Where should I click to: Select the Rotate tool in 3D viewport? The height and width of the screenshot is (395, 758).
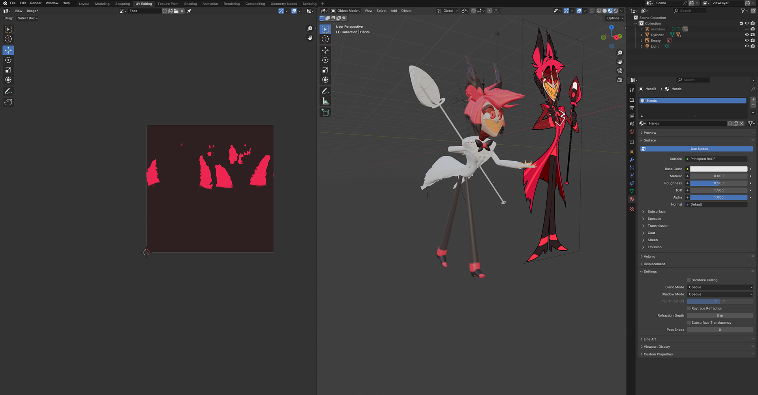pyautogui.click(x=325, y=60)
